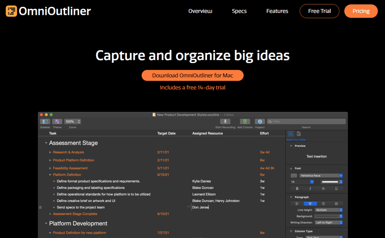The width and height of the screenshot is (385, 238).
Task: Click the Filter search input field
Action: pos(306,122)
